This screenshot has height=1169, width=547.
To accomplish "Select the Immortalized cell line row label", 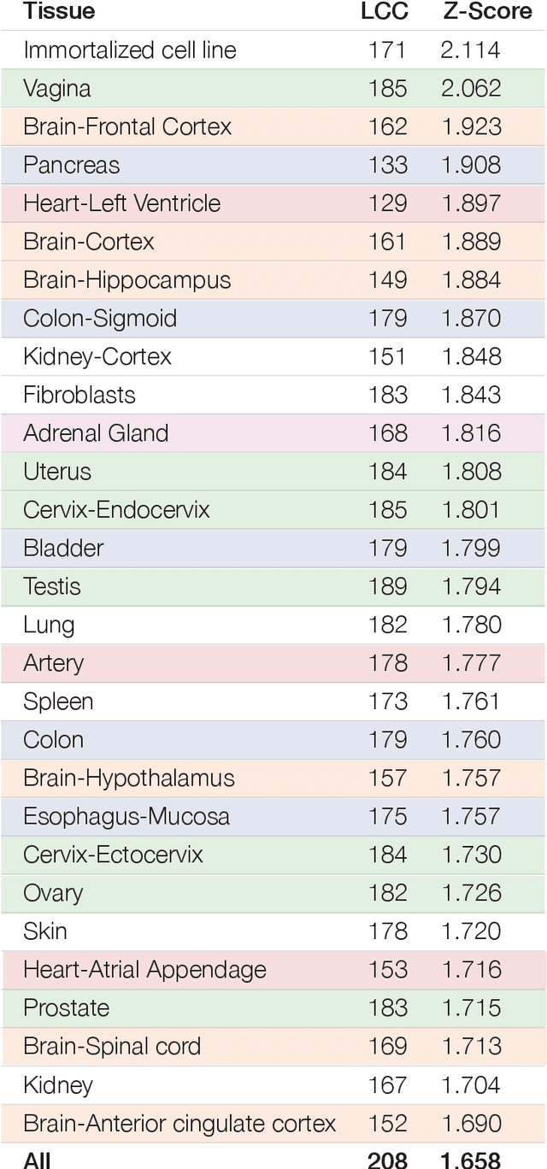I will 129,50.
